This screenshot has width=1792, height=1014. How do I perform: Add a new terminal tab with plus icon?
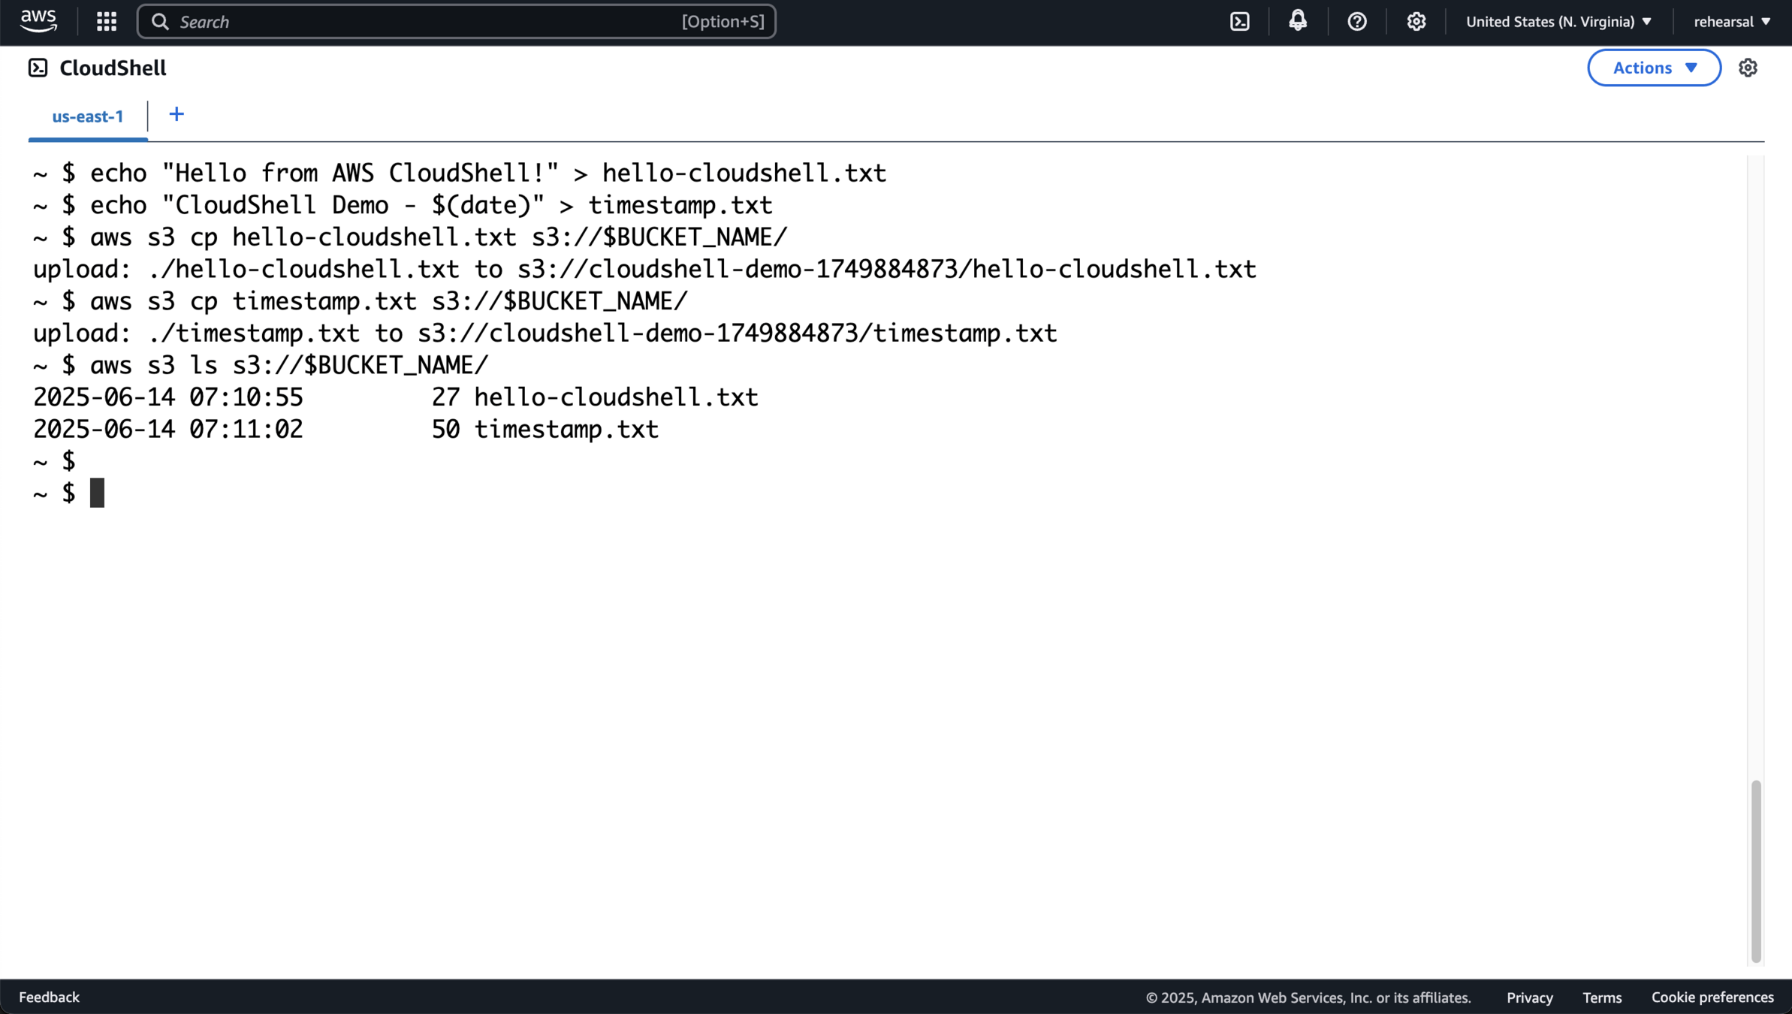point(176,114)
